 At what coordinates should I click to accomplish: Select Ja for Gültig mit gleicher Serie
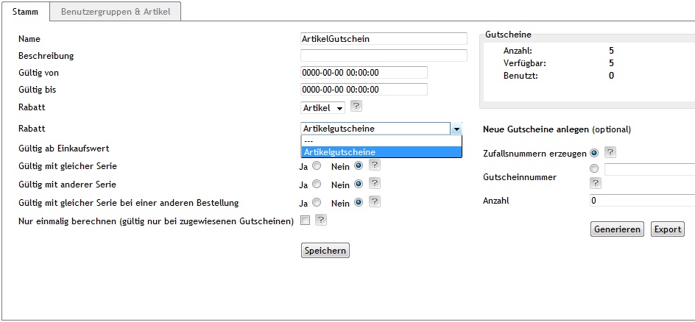(x=317, y=166)
